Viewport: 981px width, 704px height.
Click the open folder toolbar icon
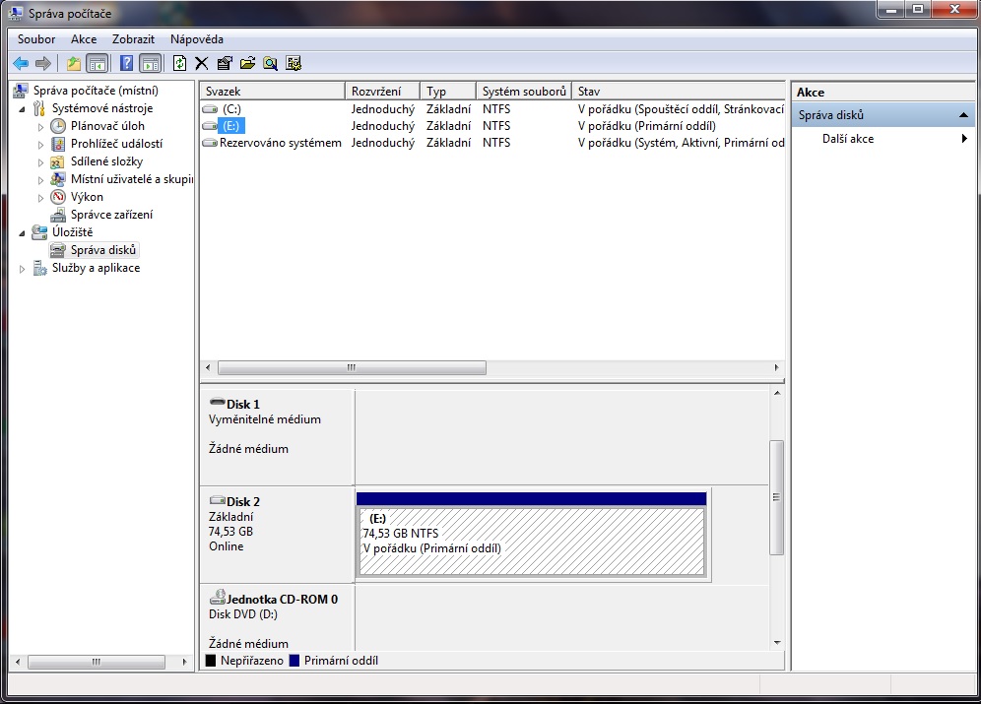pos(247,64)
